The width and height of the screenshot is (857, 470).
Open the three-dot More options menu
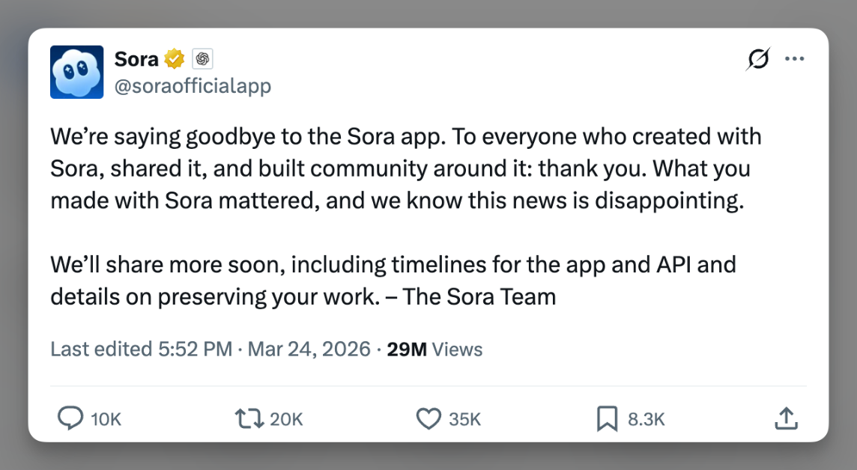[794, 58]
